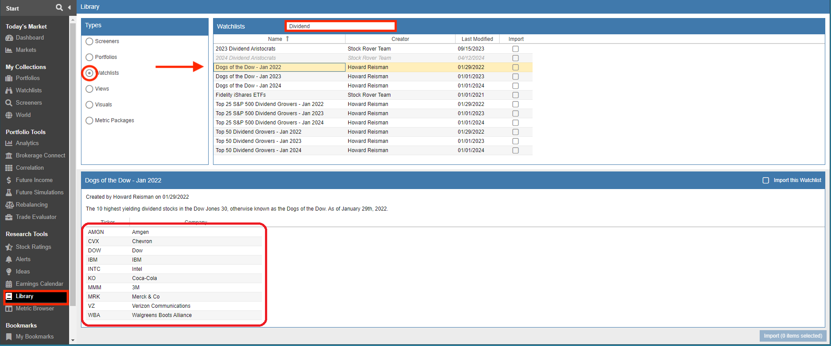Select the 2024 Dividend Aristocrats row
This screenshot has height=346, width=831.
click(373, 58)
